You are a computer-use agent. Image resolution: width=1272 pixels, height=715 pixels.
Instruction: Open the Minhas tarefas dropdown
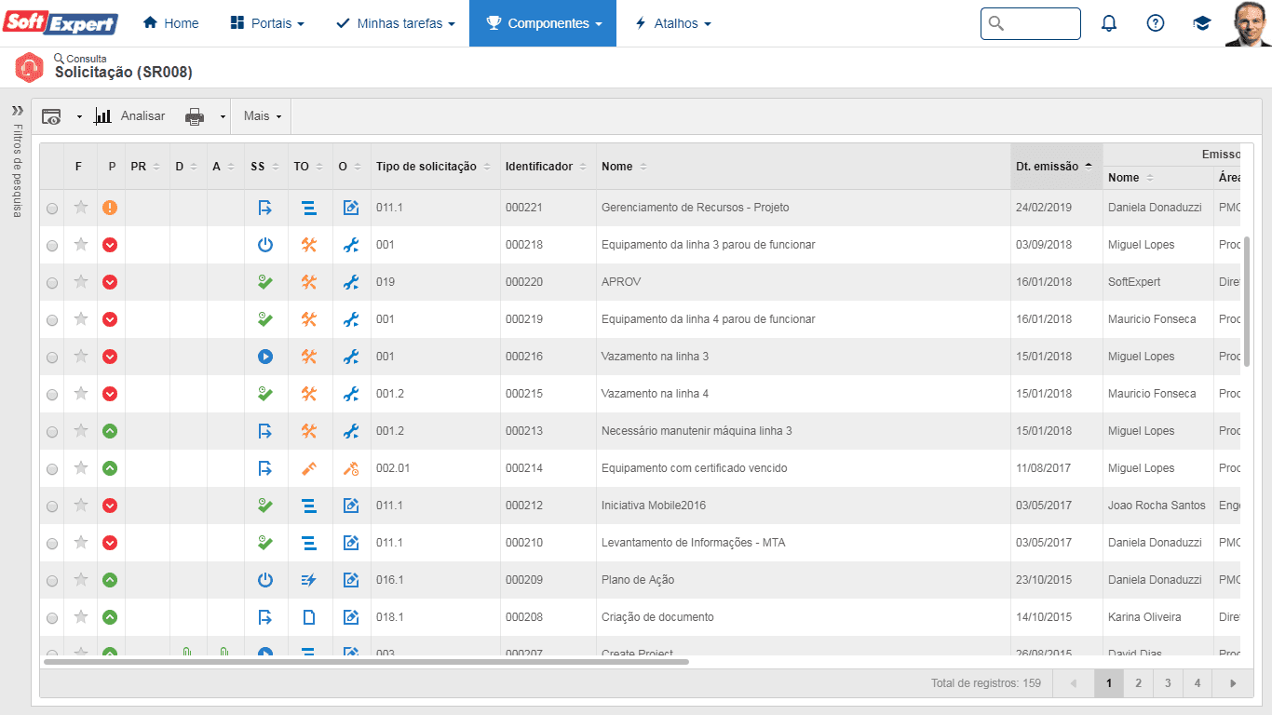tap(395, 23)
